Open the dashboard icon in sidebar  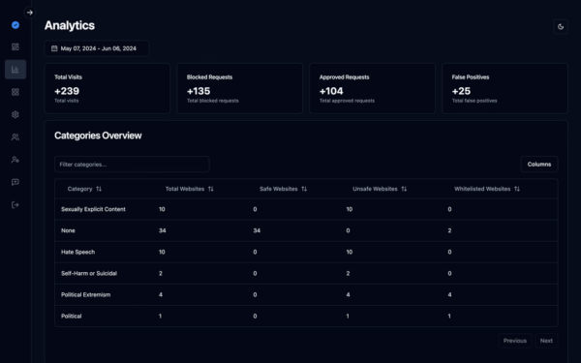click(x=15, y=46)
